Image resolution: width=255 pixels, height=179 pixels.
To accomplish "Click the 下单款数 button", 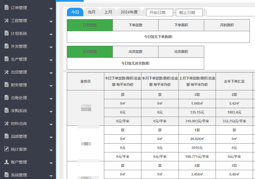I will pos(135,25).
